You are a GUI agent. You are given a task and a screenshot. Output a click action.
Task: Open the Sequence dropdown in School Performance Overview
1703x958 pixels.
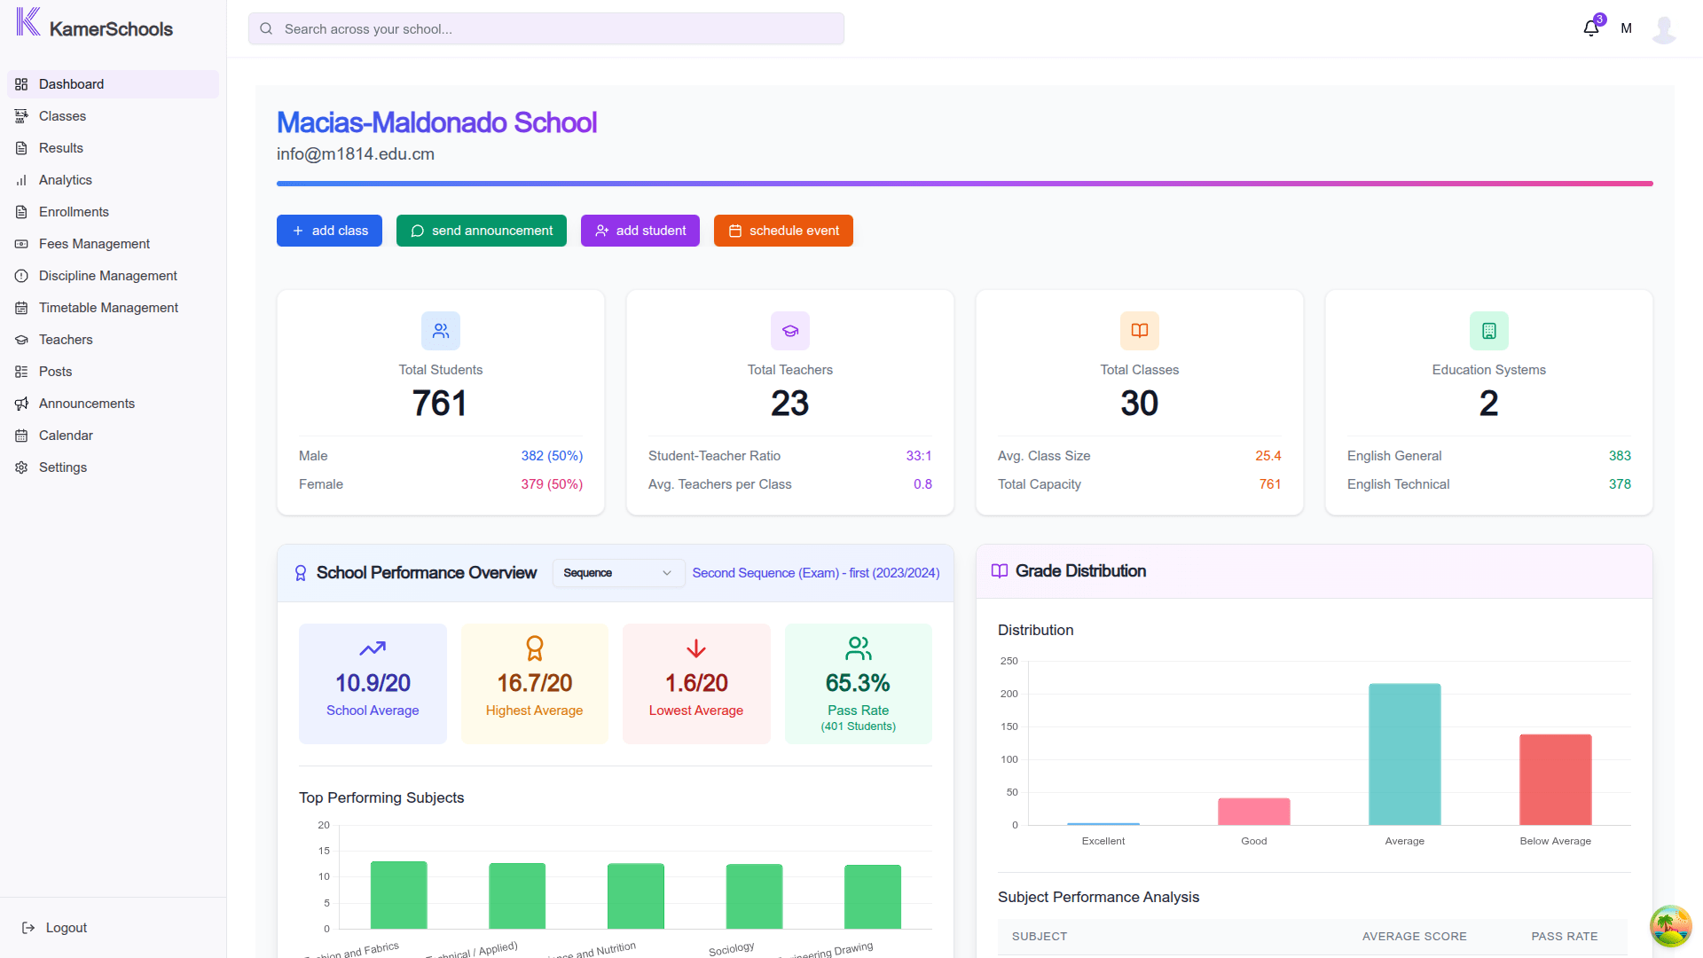pos(617,573)
